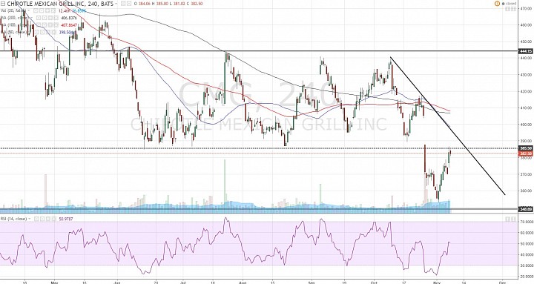Click the 360.00 price axis label
This screenshot has height=284, width=534.
[526, 191]
